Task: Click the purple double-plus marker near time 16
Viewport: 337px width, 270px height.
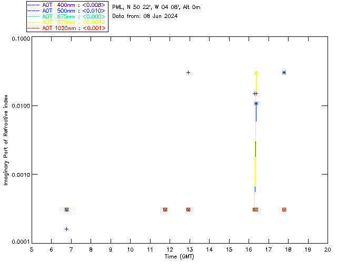Action: [255, 94]
